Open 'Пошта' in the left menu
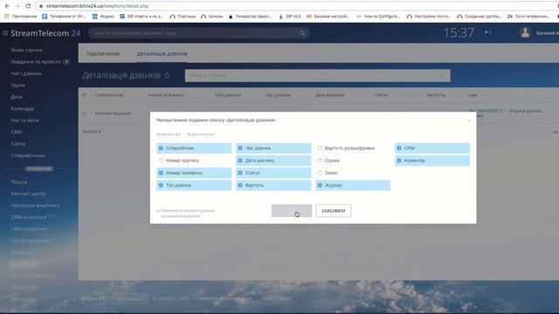 (x=18, y=182)
